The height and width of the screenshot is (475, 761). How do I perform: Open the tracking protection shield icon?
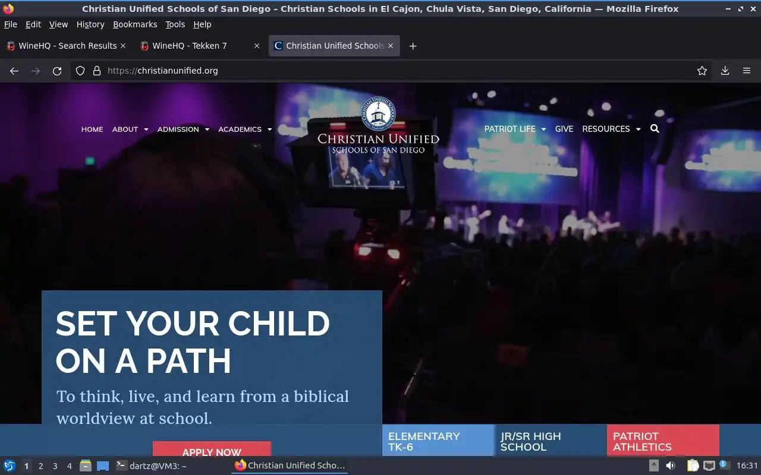[x=80, y=71]
